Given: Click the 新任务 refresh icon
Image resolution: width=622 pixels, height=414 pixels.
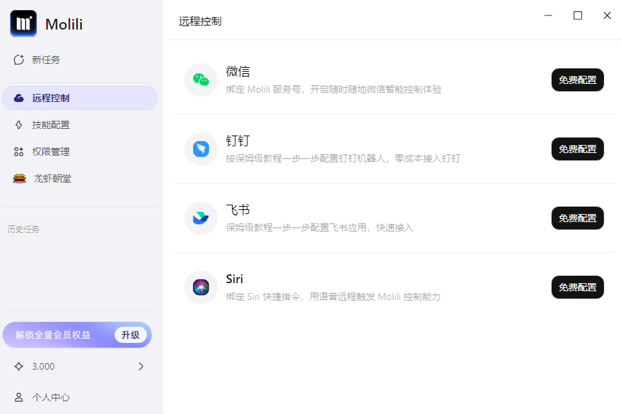Looking at the screenshot, I should coord(19,60).
